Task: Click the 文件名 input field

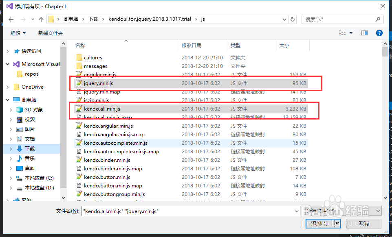Action: pyautogui.click(x=191, y=211)
